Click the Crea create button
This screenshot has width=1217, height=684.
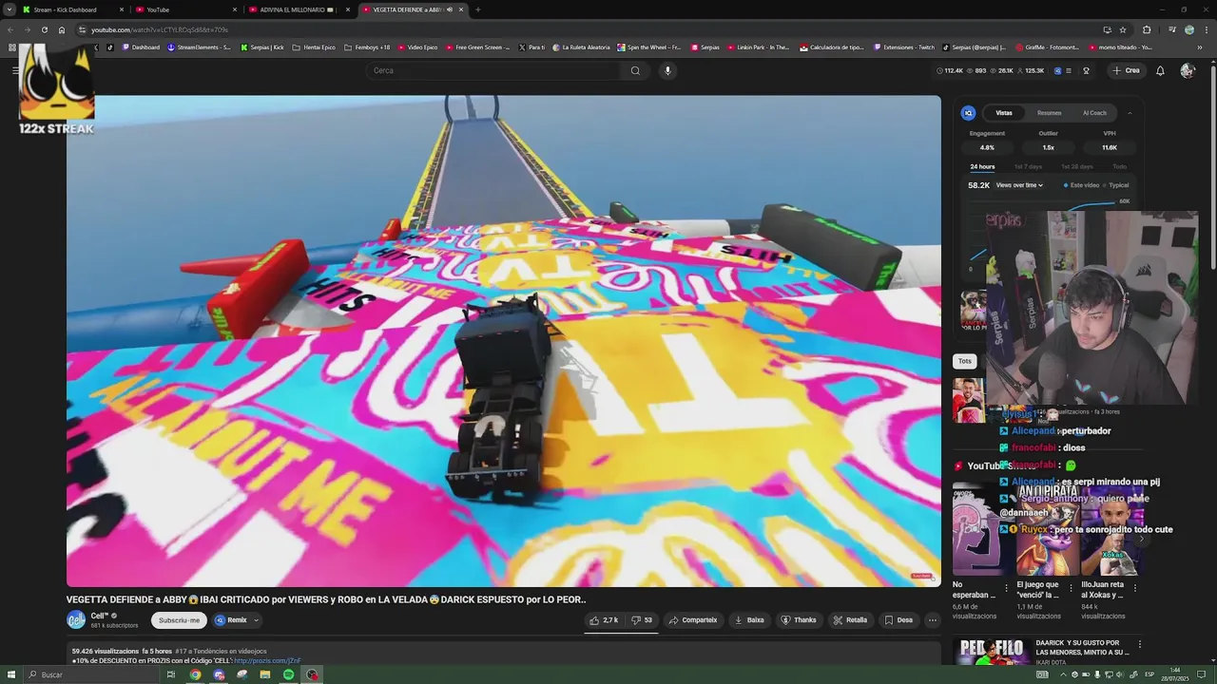pos(1126,70)
